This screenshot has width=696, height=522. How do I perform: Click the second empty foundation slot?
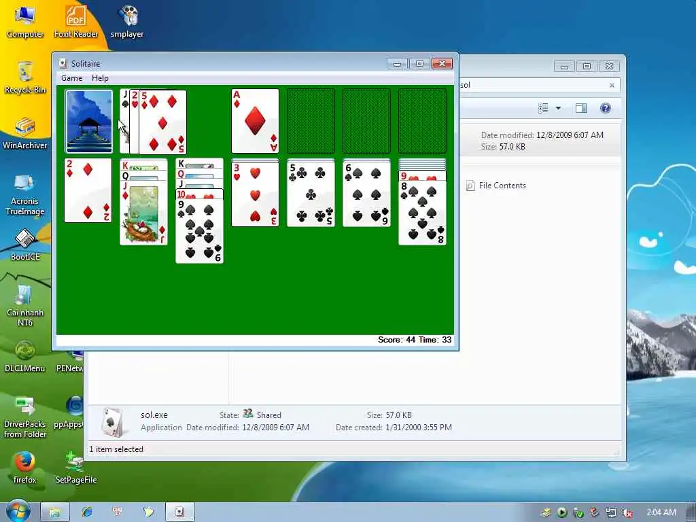click(311, 121)
